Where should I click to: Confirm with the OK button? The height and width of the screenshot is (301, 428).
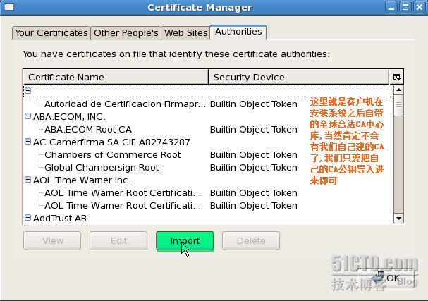pos(386,278)
